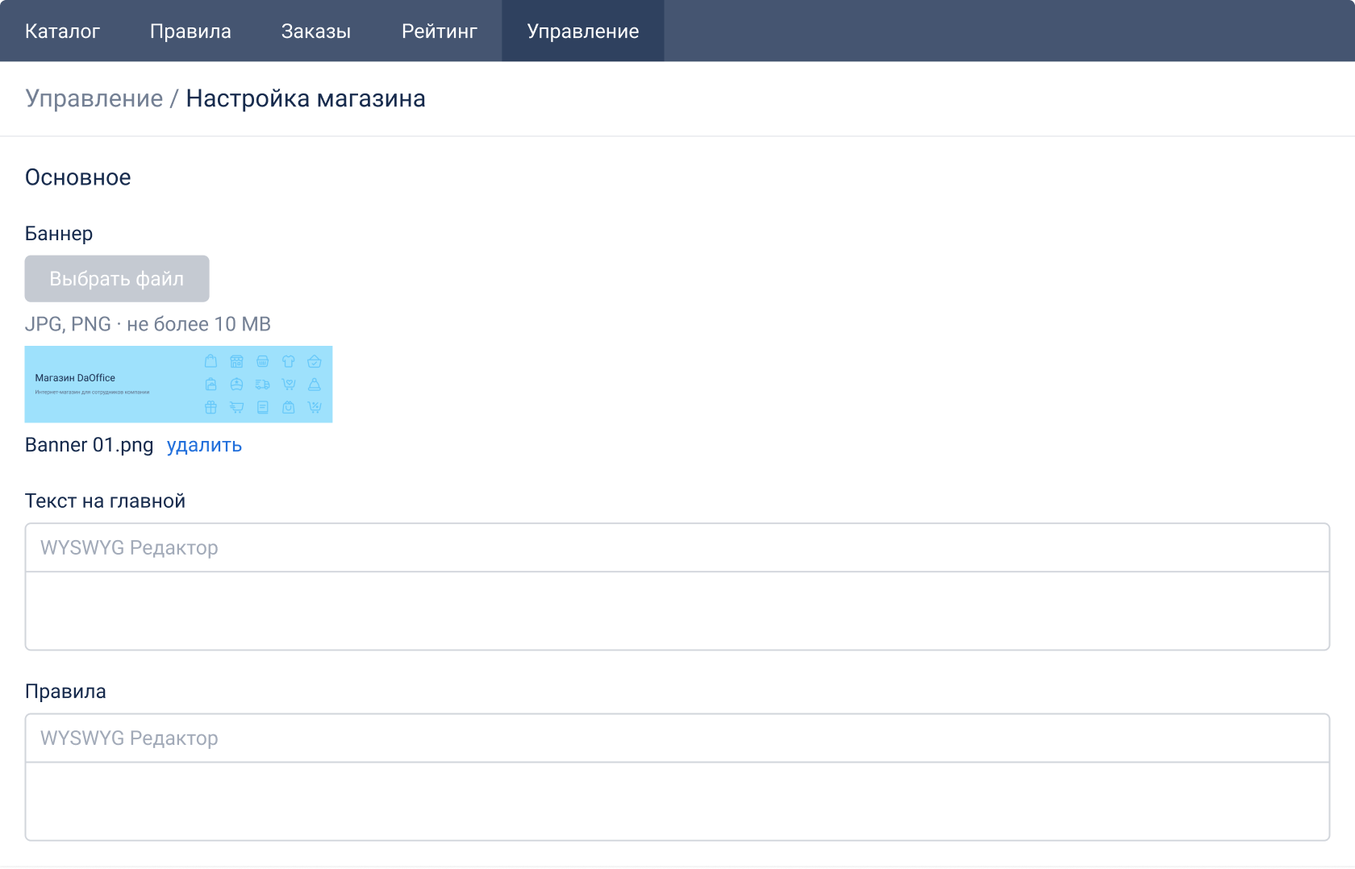The image size is (1355, 869).
Task: Click the Настройка магазина page title
Action: tap(306, 98)
